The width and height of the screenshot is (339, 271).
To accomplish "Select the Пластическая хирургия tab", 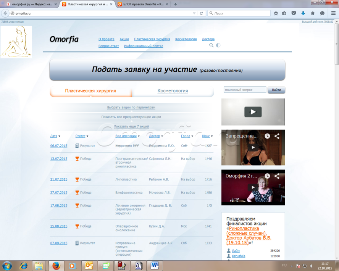I will click(90, 91).
